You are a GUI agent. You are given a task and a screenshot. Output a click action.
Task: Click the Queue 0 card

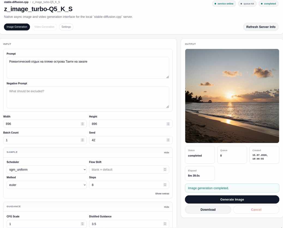232,155
